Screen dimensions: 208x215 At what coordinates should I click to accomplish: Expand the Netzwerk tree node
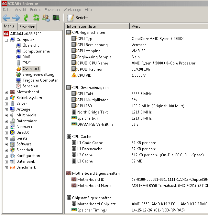click(6, 127)
